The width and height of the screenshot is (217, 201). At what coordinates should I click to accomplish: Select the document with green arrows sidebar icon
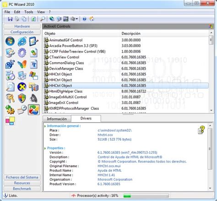coord(33,53)
